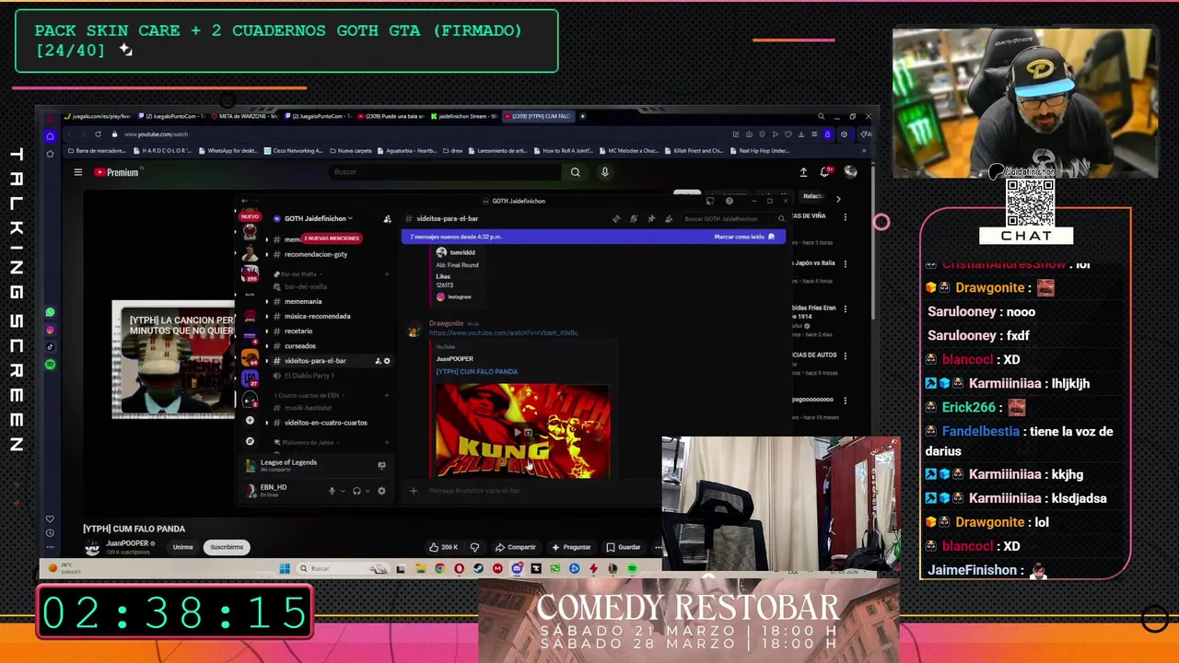This screenshot has width=1179, height=663.
Task: Open the YouTube hamburger guide menu
Action: 78,172
